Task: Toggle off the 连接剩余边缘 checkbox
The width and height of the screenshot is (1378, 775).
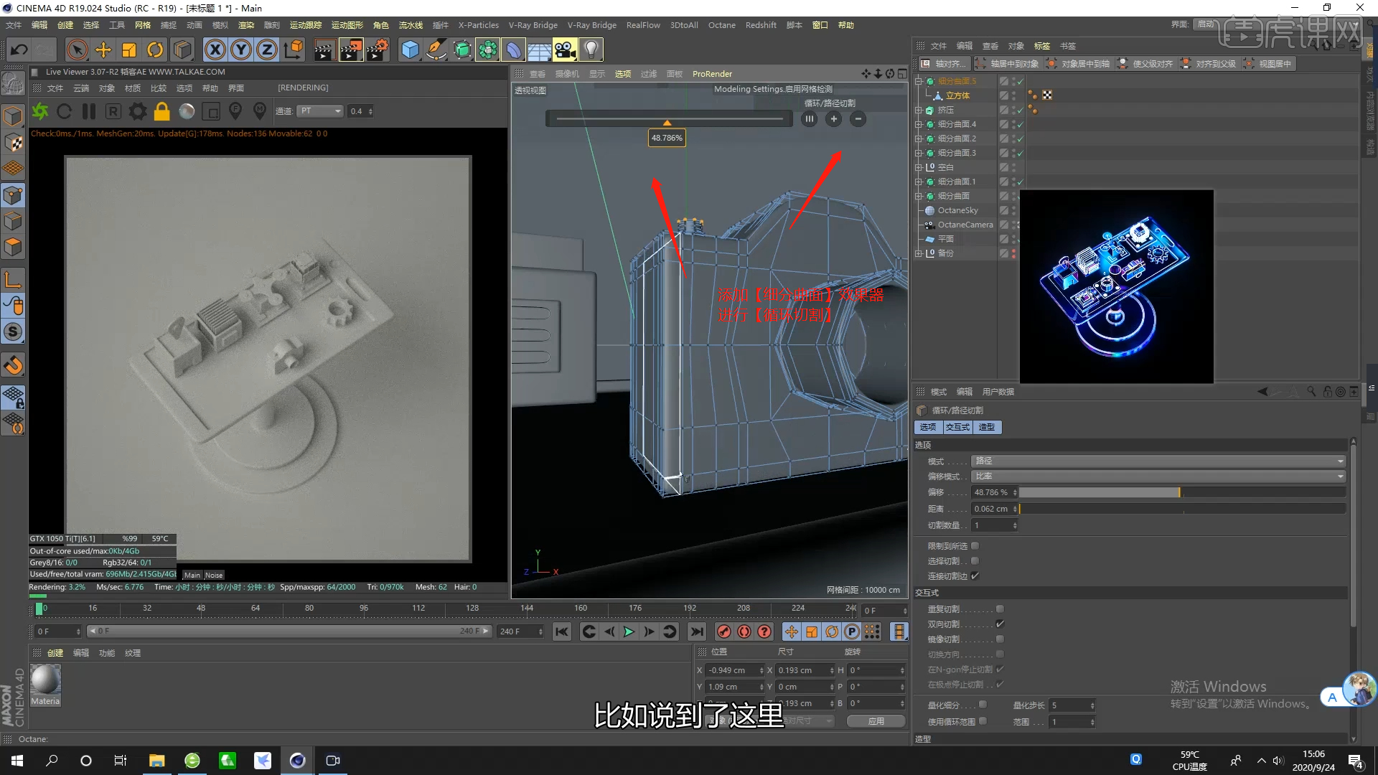Action: point(974,576)
